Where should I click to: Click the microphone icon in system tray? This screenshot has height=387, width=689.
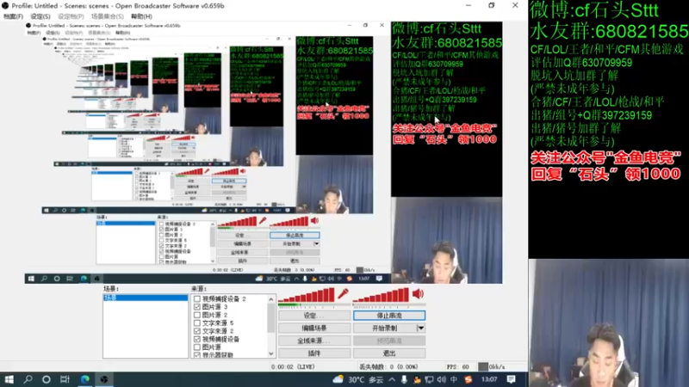[404, 379]
